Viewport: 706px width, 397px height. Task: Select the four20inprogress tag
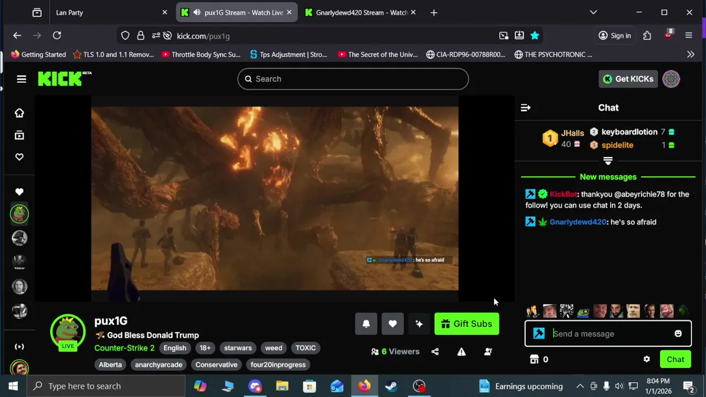(278, 364)
